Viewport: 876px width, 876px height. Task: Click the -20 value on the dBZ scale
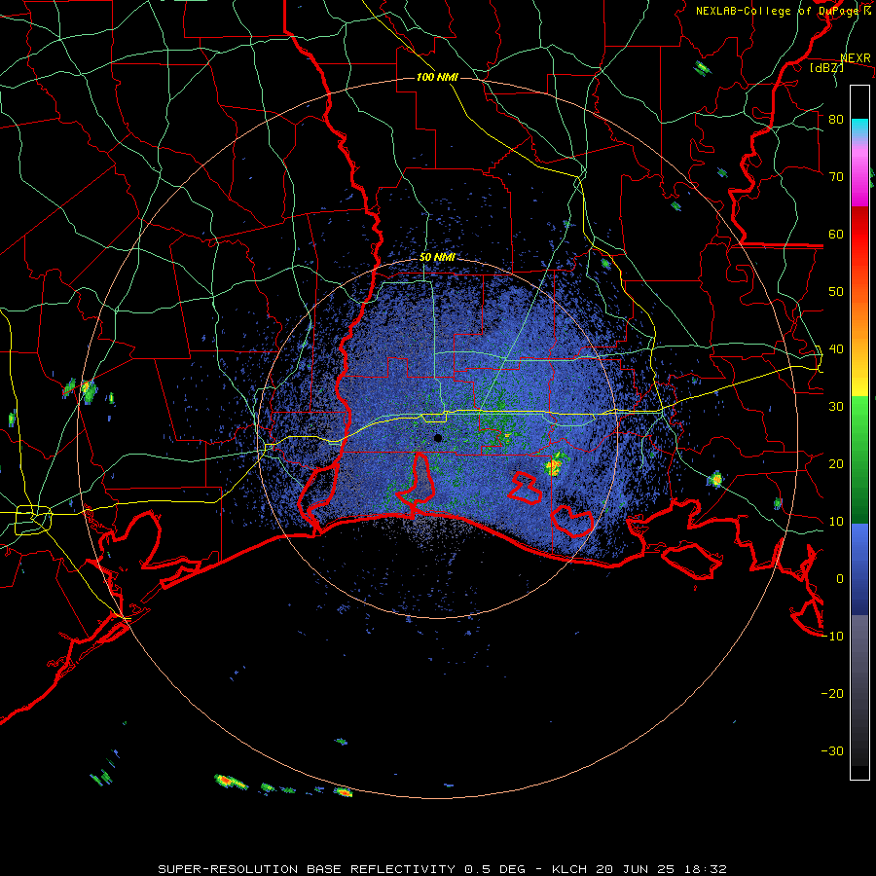click(832, 694)
